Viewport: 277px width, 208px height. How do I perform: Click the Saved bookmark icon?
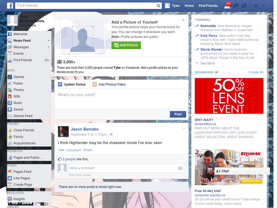(10, 109)
